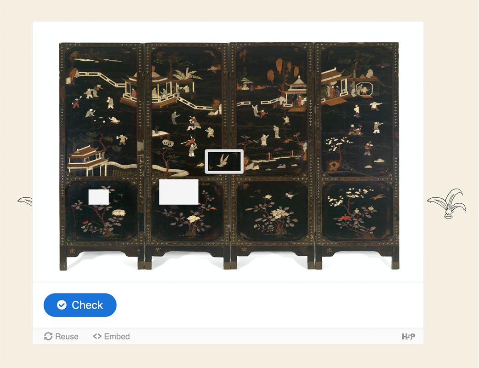Click the H5P logo icon
The height and width of the screenshot is (368, 479).
coord(408,336)
